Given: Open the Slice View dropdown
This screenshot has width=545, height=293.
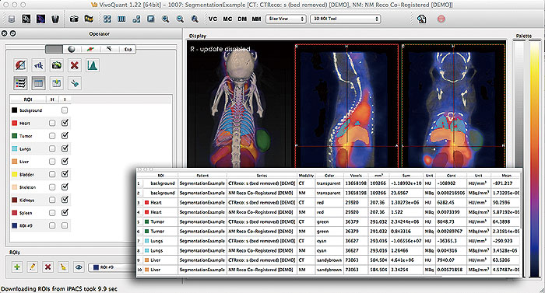Looking at the screenshot, I should coord(286,19).
